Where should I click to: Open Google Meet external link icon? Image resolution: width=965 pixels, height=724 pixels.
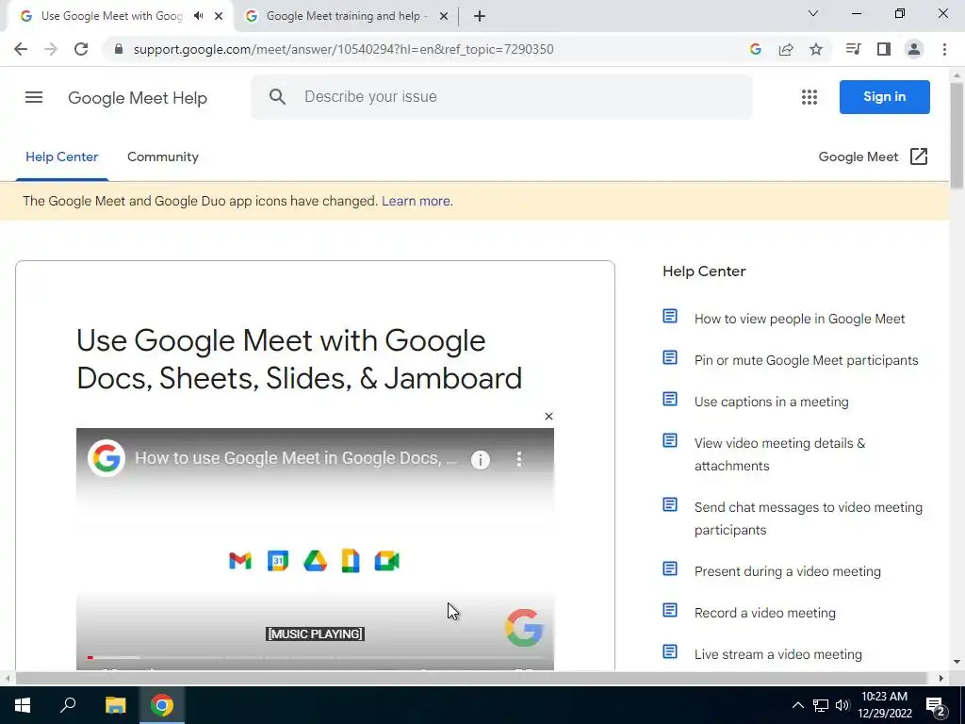pyautogui.click(x=919, y=156)
